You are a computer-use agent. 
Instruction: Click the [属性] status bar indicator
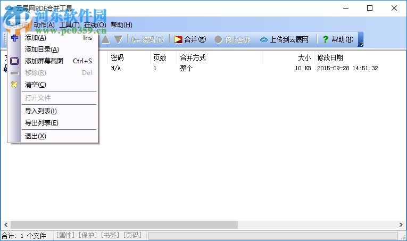pos(65,235)
